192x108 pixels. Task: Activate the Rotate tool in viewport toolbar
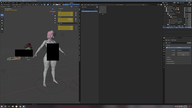(2, 18)
